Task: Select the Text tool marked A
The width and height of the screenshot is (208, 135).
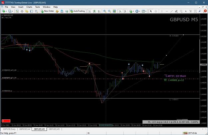Action: 186,11
